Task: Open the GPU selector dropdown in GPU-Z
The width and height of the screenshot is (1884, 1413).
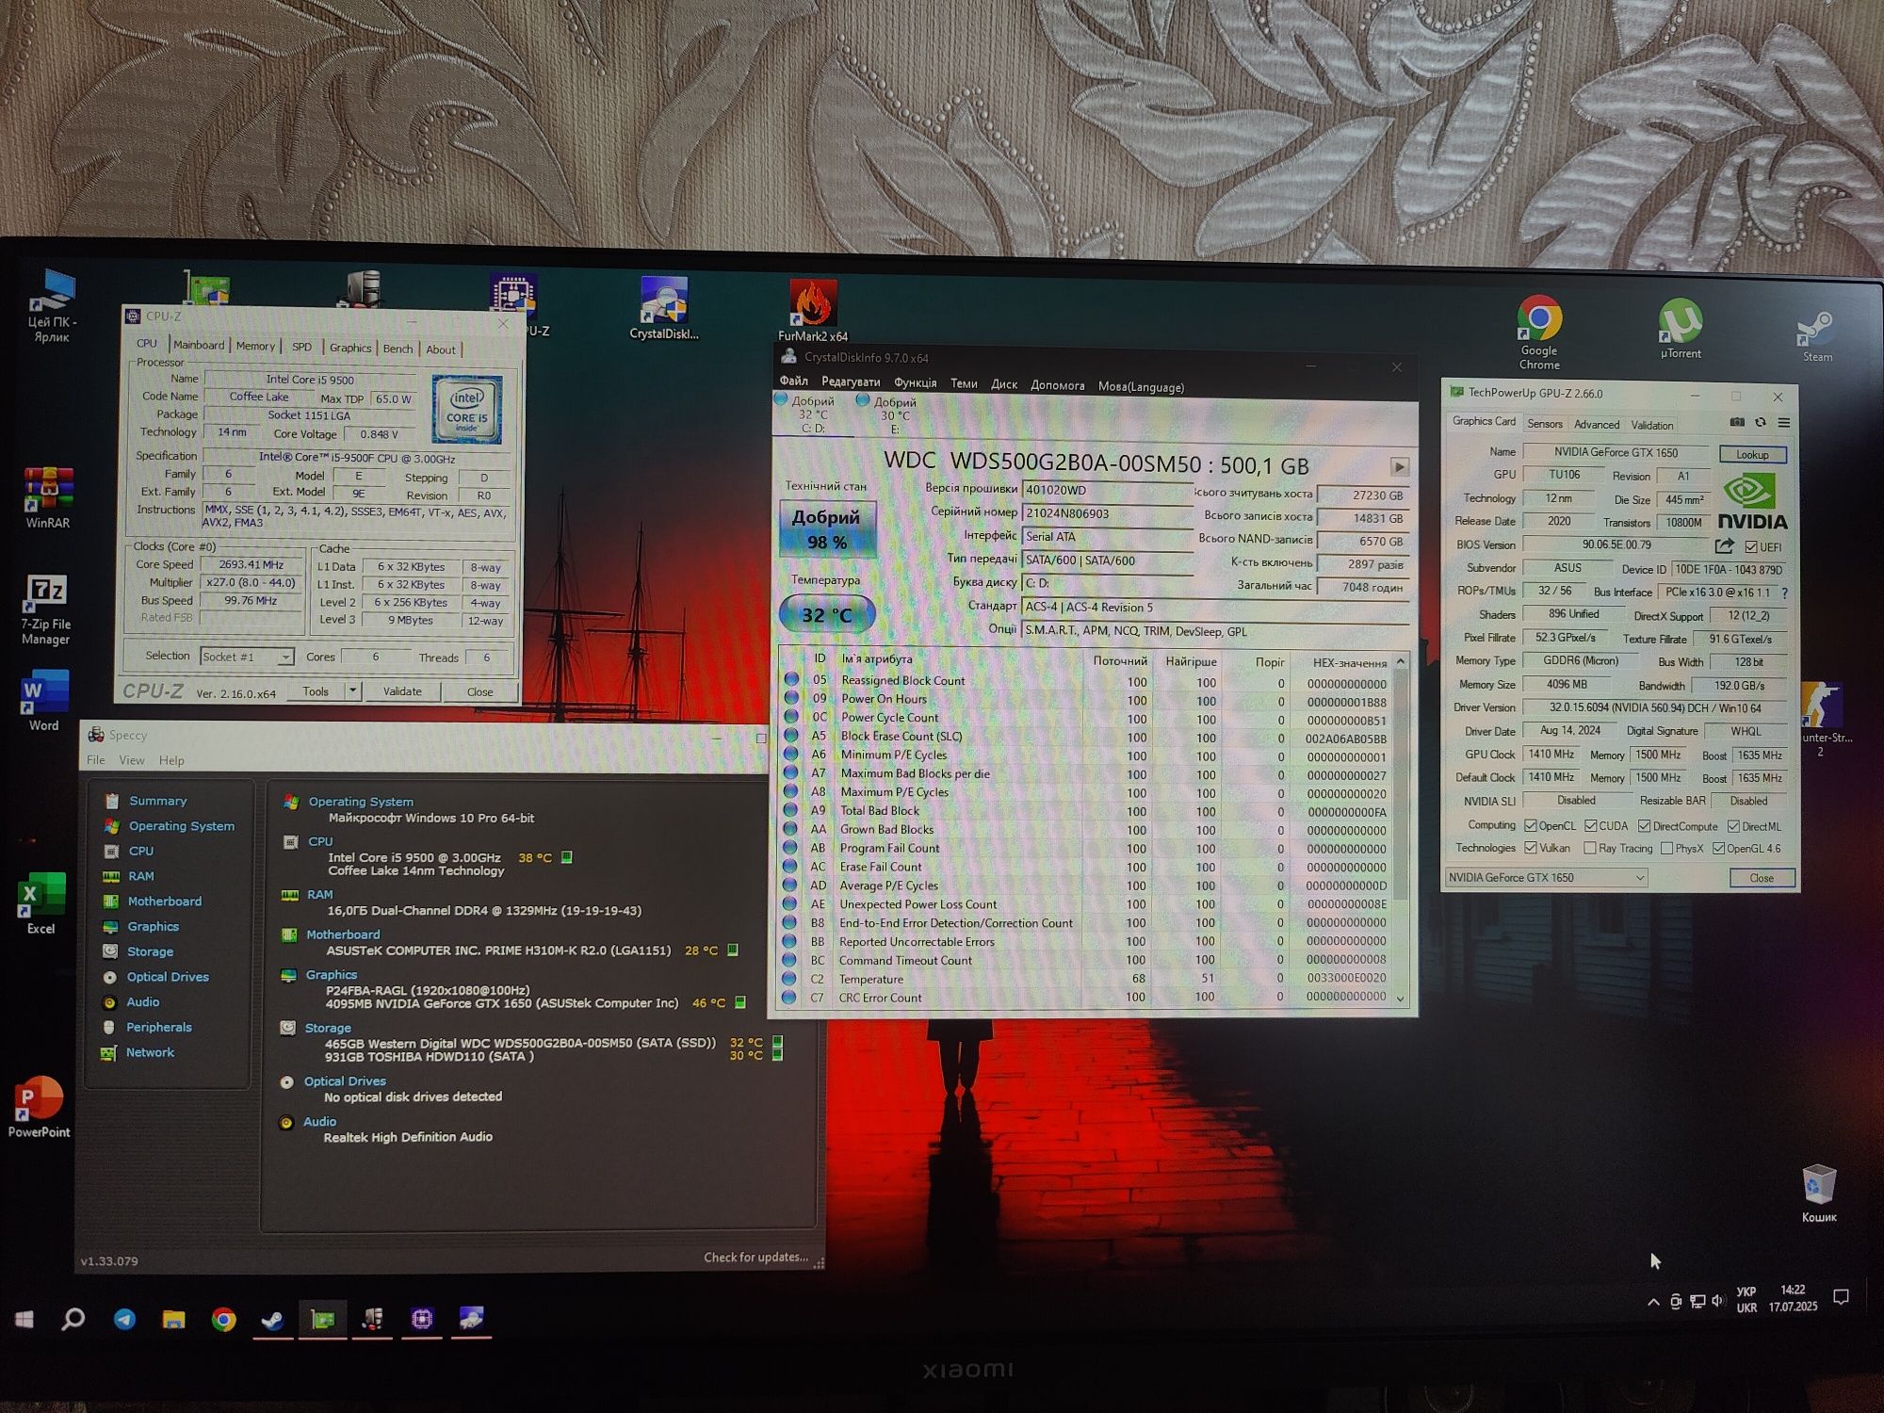Action: click(x=1546, y=877)
